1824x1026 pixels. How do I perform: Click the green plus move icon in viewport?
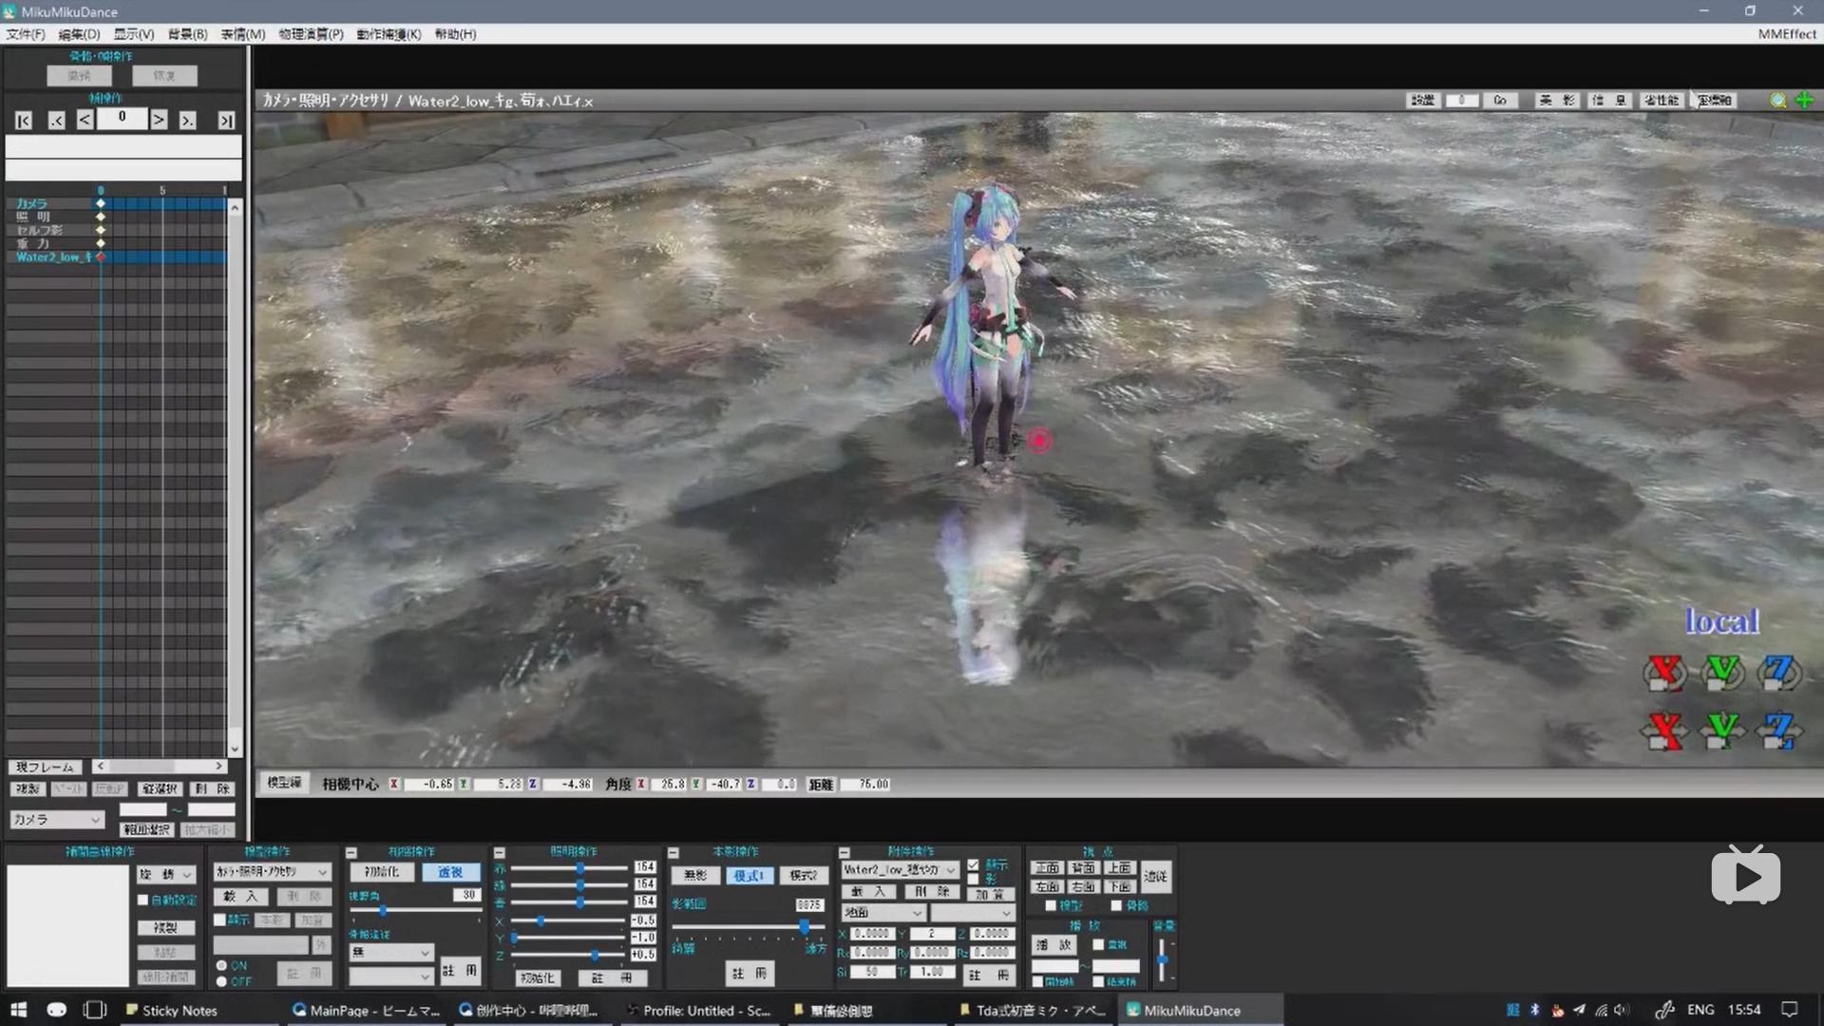click(1804, 101)
